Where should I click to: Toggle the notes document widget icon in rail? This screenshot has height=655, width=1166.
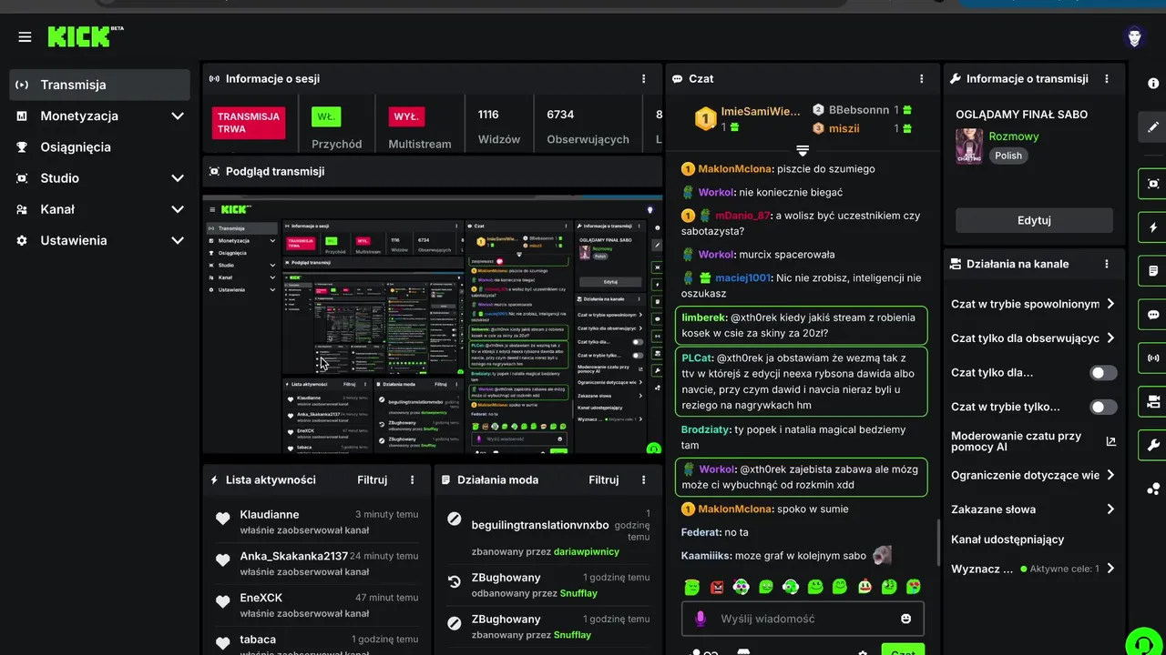click(1153, 271)
